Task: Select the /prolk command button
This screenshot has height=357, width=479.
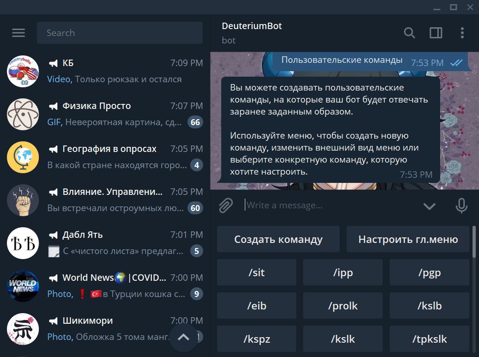Action: coord(343,305)
